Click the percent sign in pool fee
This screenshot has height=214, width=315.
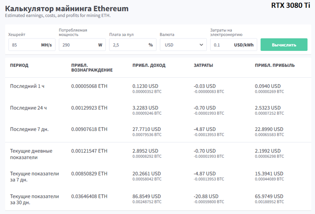point(150,45)
